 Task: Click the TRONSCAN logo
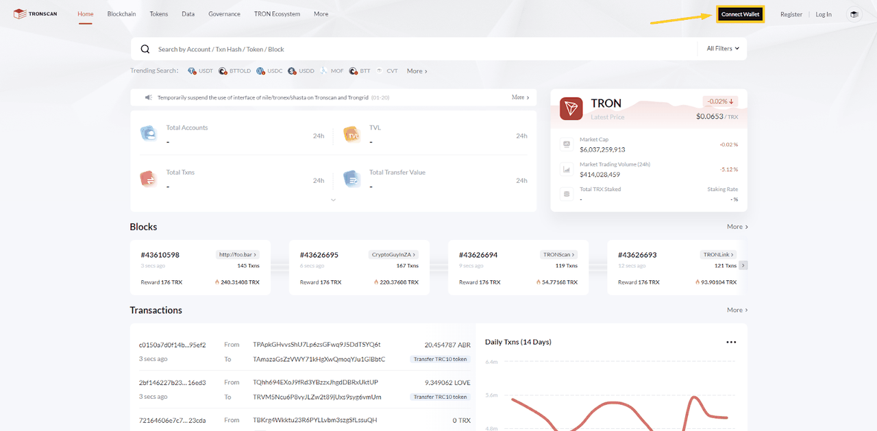[x=34, y=13]
